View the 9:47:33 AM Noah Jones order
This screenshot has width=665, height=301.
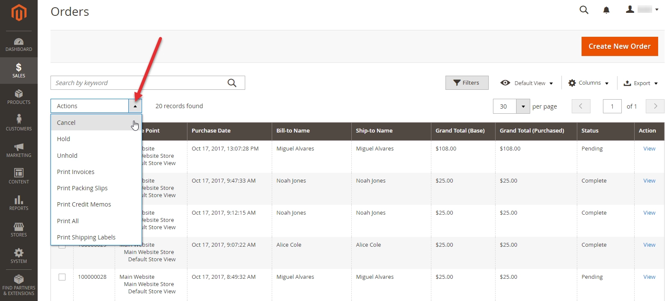649,181
